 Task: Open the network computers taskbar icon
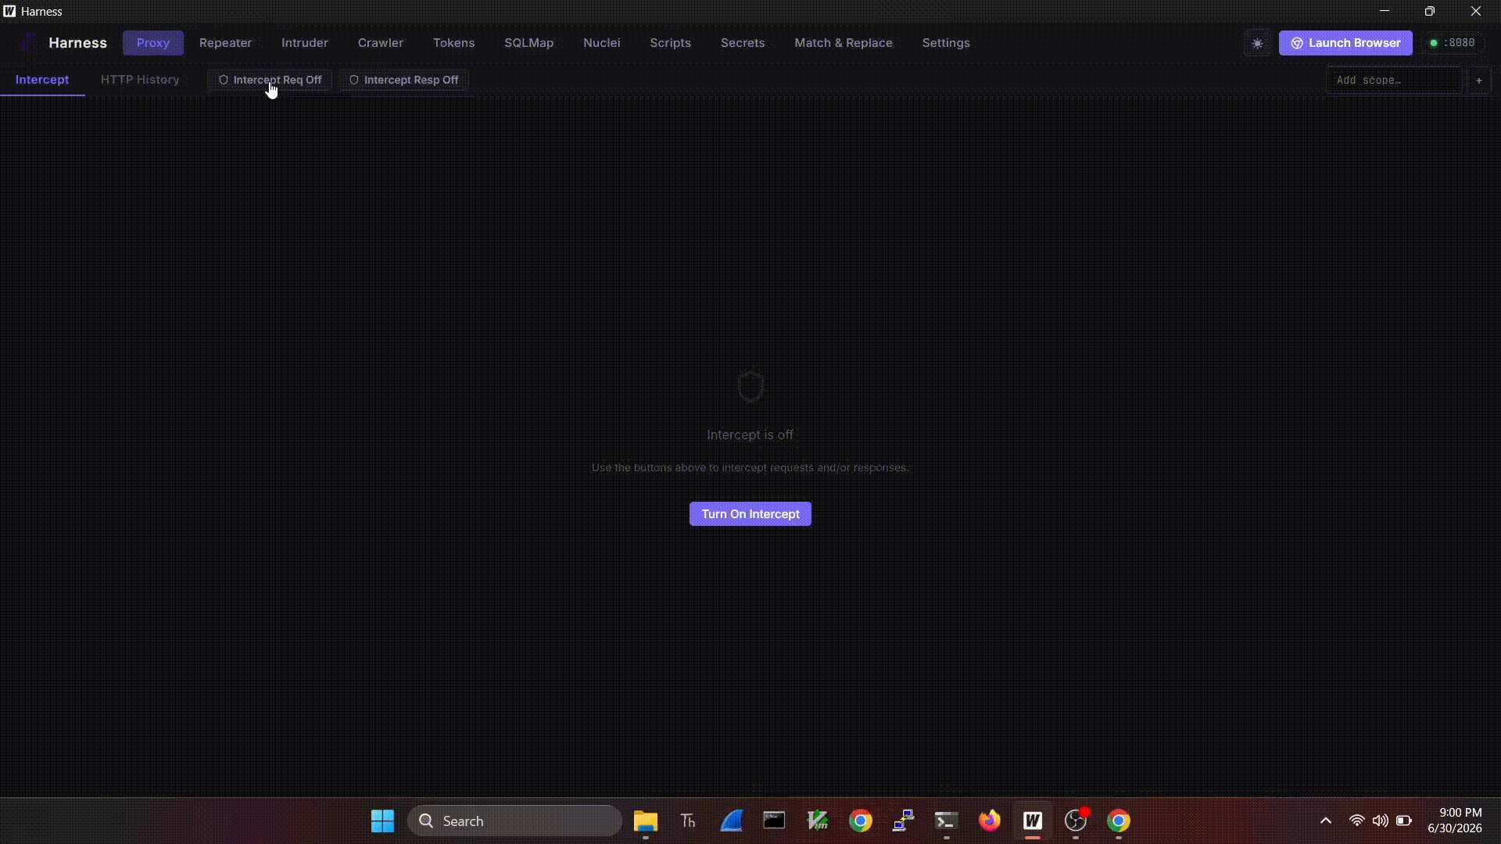[x=904, y=821]
